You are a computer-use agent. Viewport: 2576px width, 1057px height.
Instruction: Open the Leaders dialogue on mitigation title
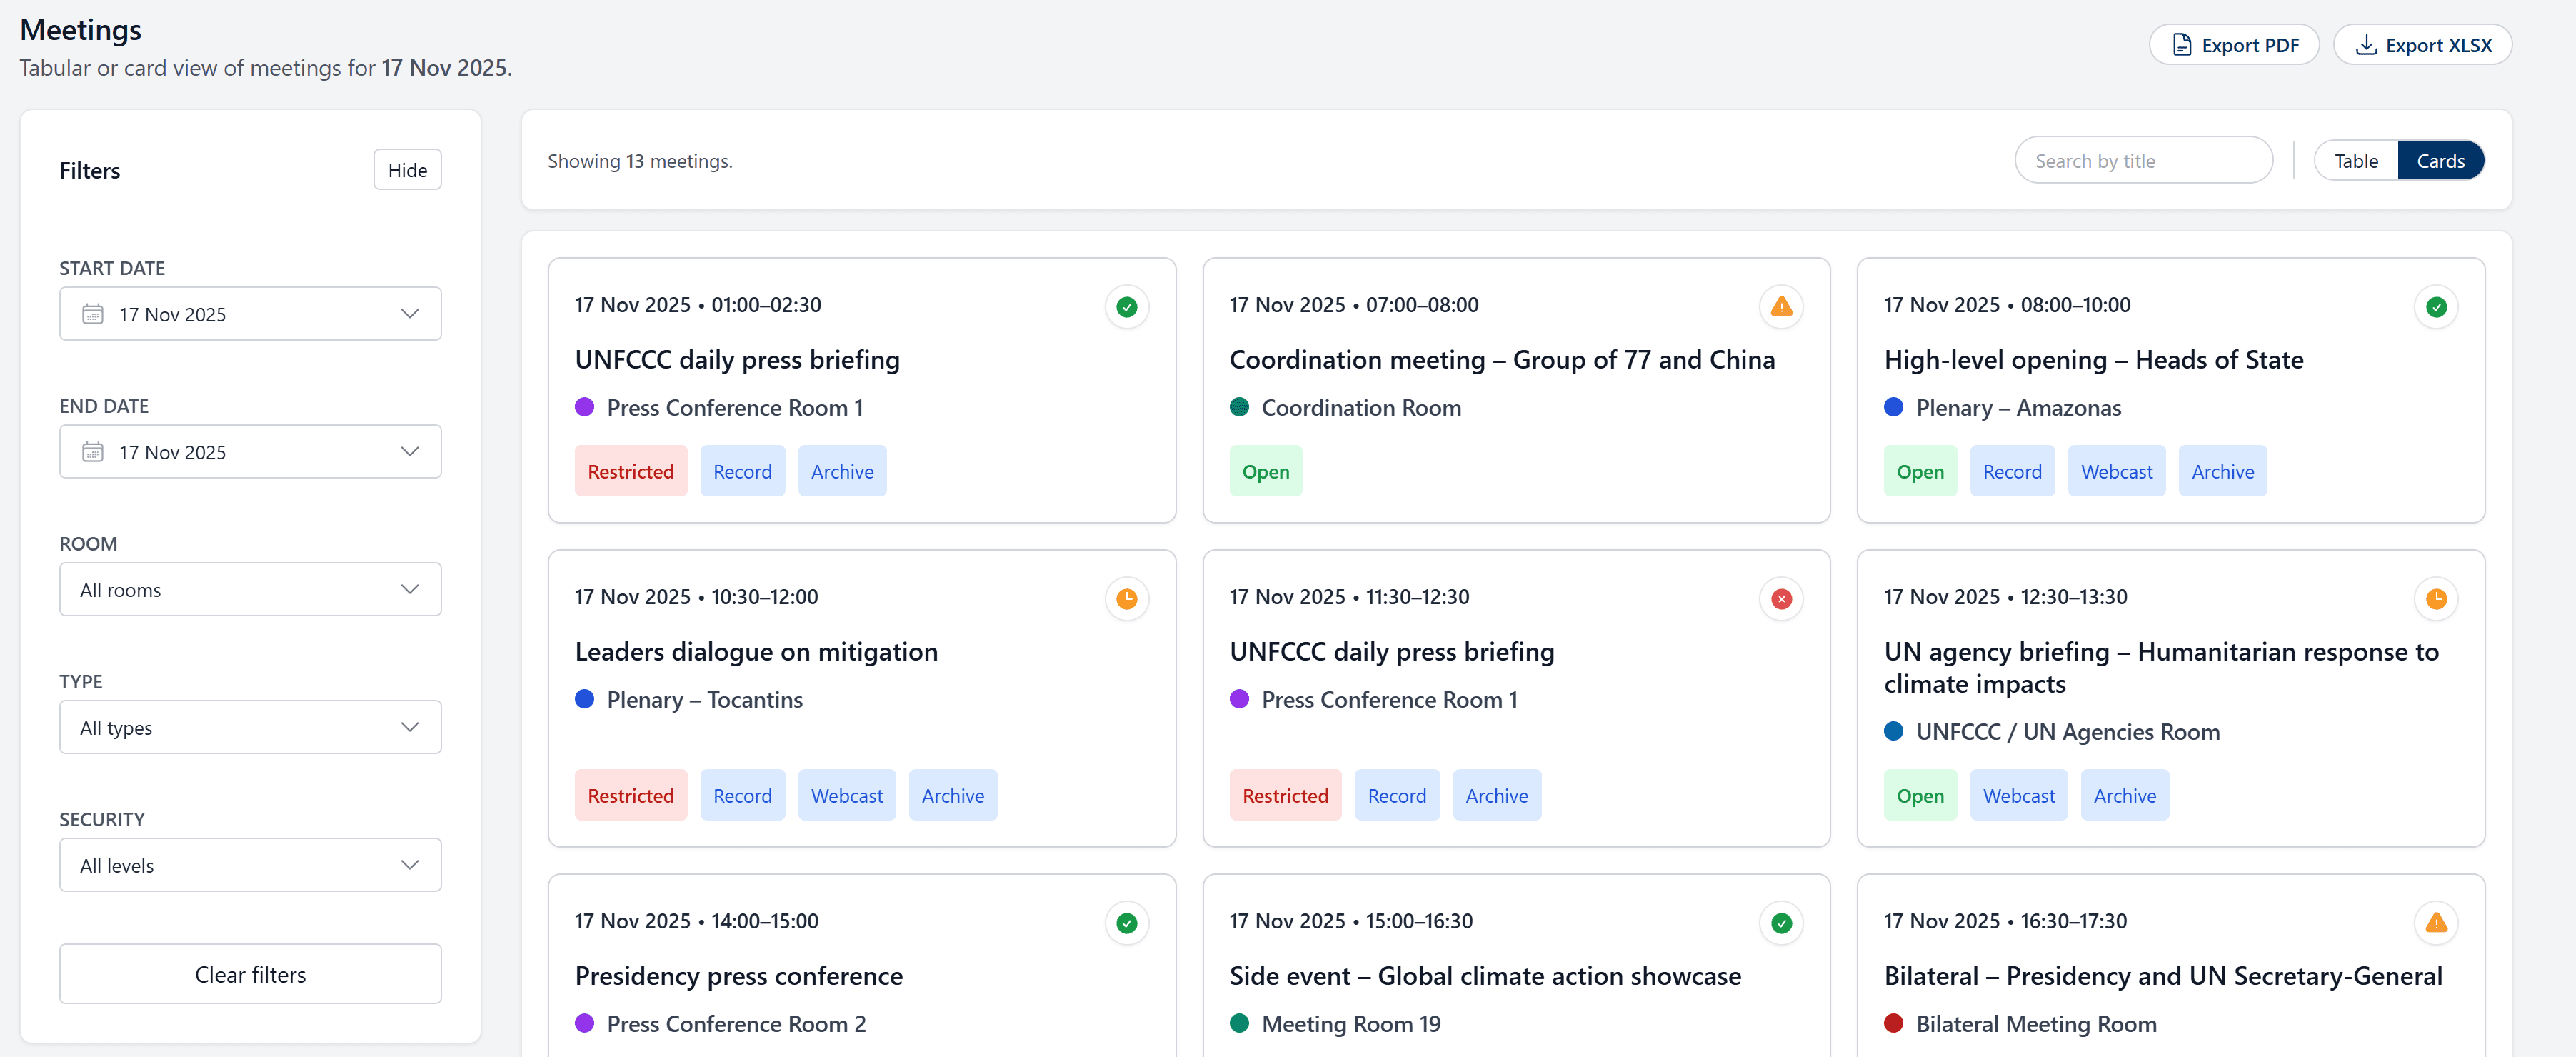coord(756,651)
